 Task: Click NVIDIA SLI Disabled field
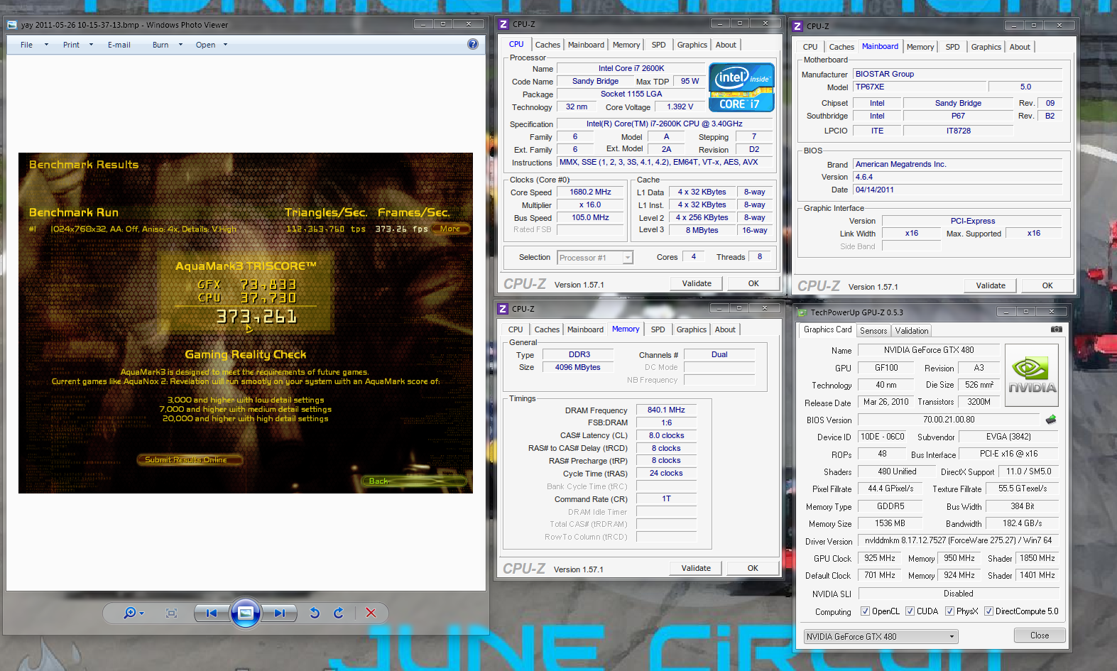(959, 594)
